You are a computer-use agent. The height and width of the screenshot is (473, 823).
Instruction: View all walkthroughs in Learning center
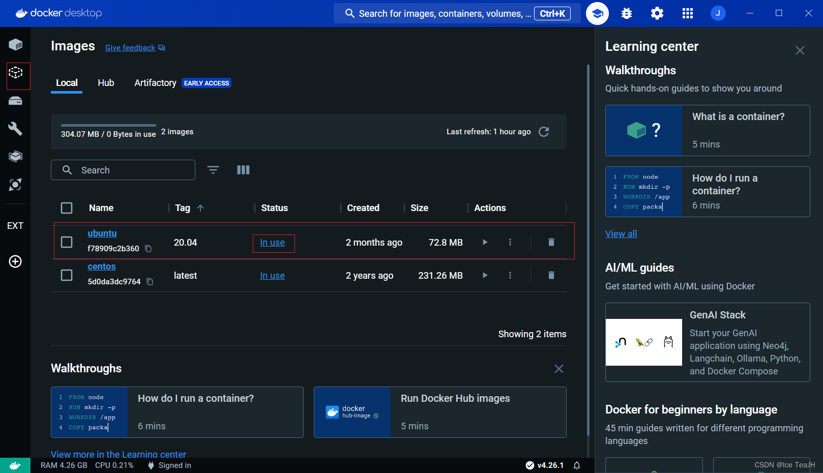pos(621,233)
